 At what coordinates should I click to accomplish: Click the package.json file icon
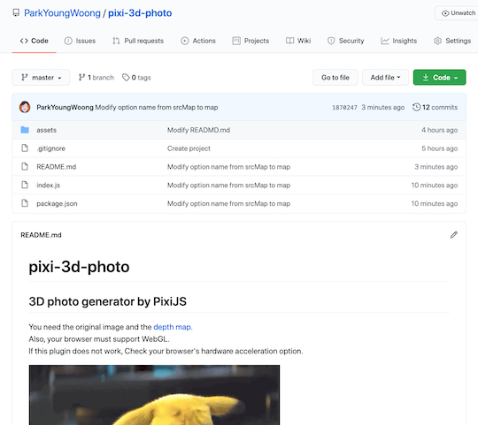click(25, 203)
